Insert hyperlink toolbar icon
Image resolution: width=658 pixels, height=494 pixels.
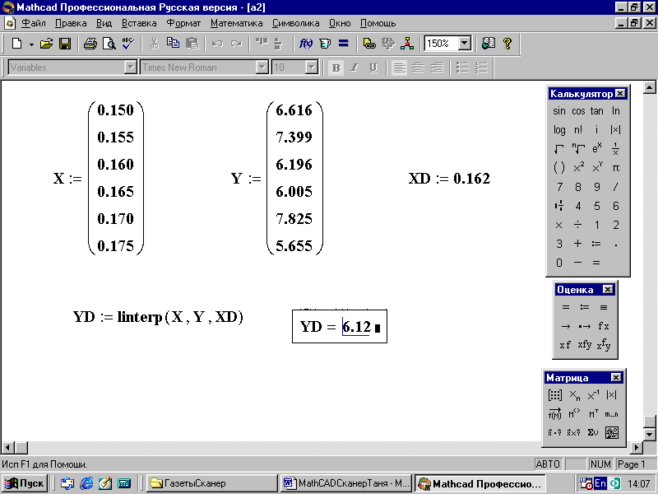pos(368,44)
